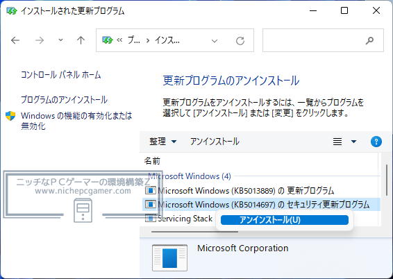Click the vertical scrollbar of the list
The width and height of the screenshot is (393, 279).
pos(387,180)
